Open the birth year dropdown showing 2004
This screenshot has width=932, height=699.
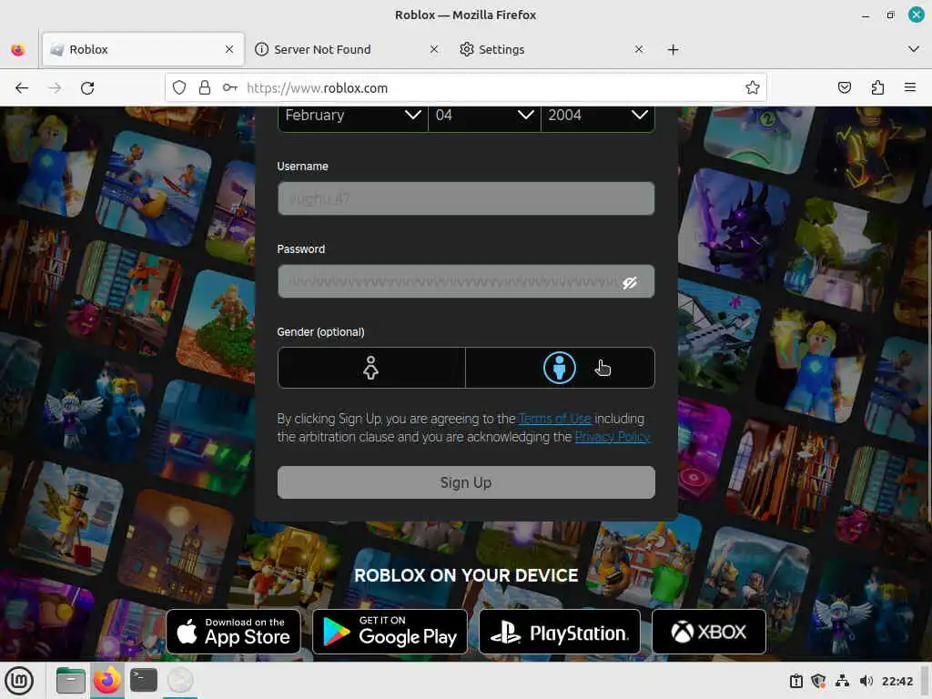597,116
